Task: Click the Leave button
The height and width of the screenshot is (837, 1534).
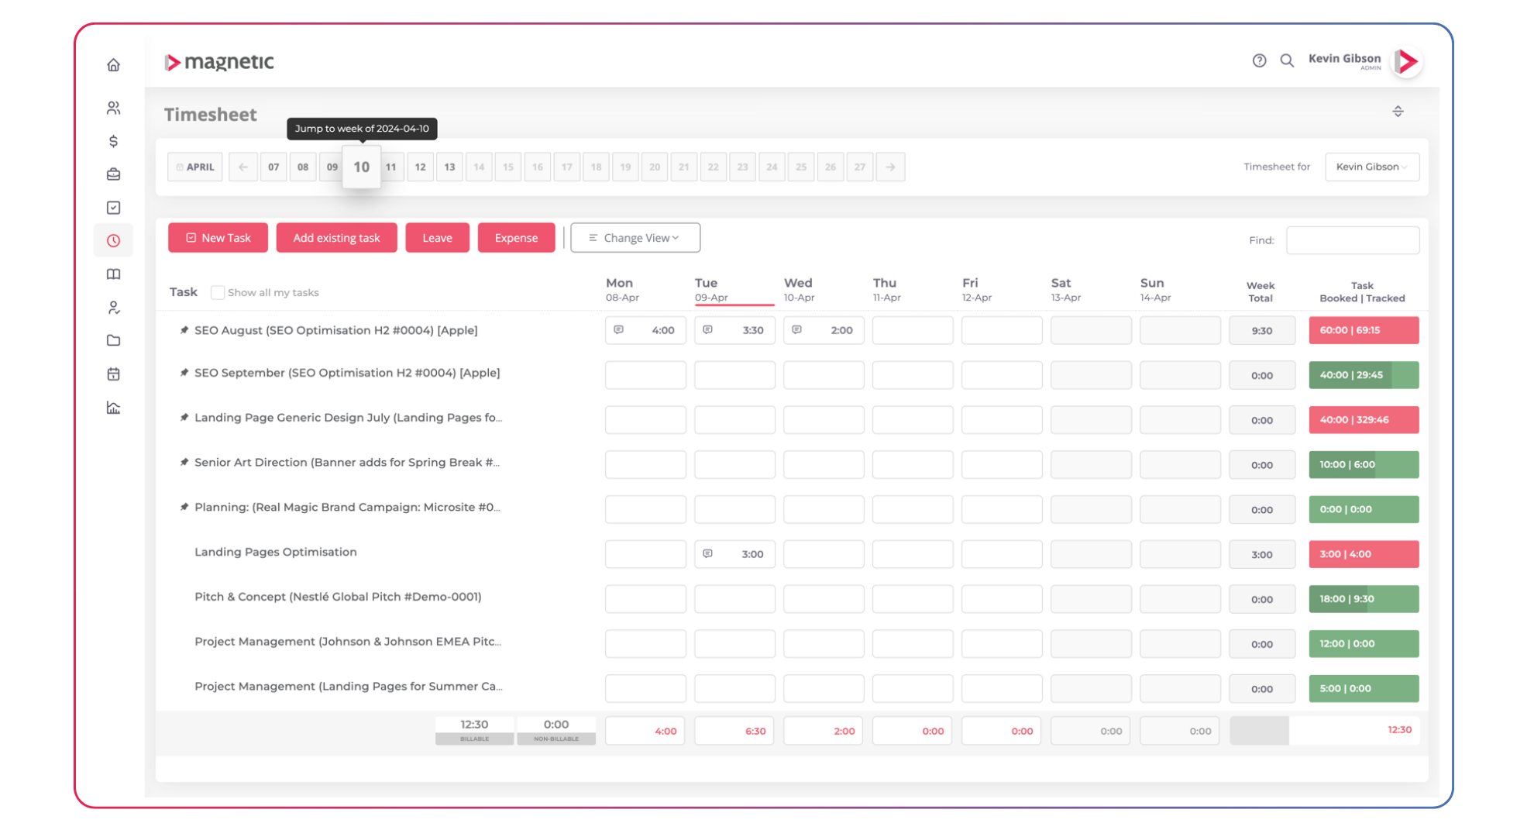Action: 437,237
